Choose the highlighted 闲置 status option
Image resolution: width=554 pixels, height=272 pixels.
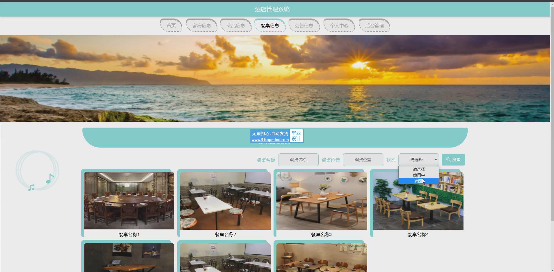point(419,181)
